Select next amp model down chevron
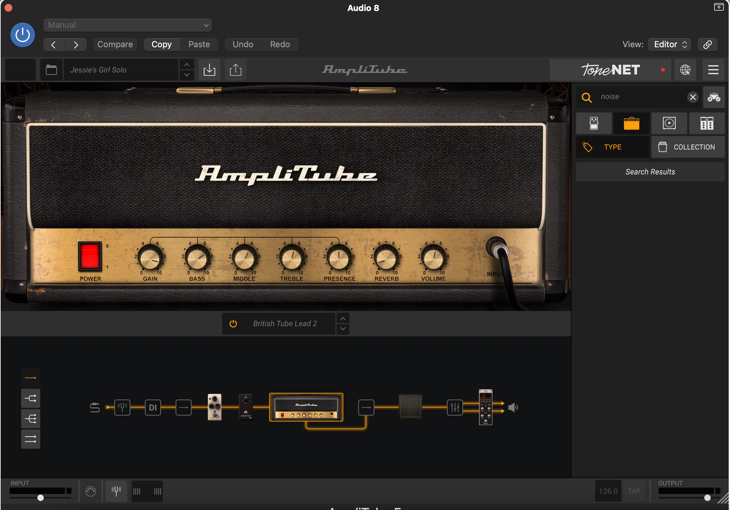This screenshot has height=510, width=730. click(343, 329)
